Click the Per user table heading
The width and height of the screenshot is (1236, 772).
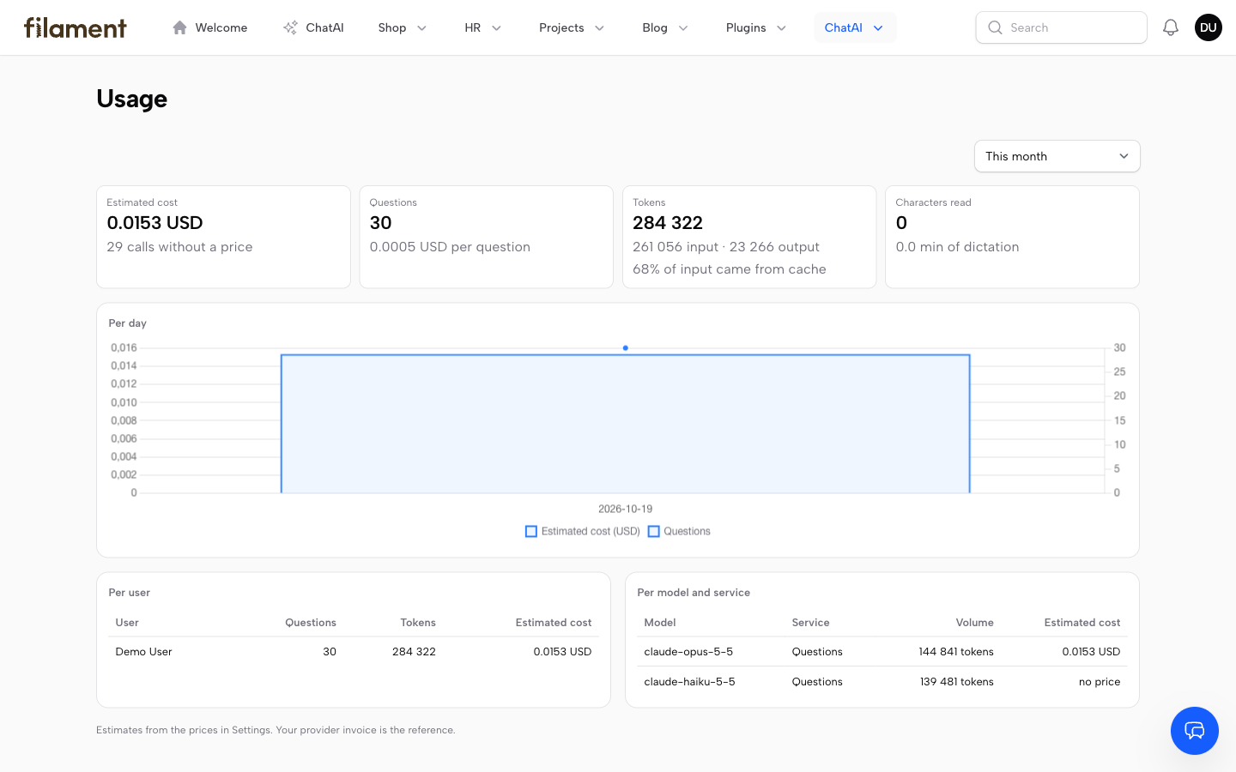click(x=130, y=593)
